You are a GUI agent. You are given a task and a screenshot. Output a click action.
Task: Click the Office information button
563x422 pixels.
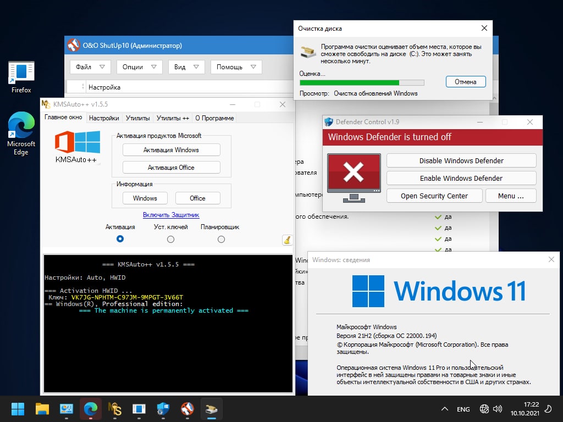point(197,198)
